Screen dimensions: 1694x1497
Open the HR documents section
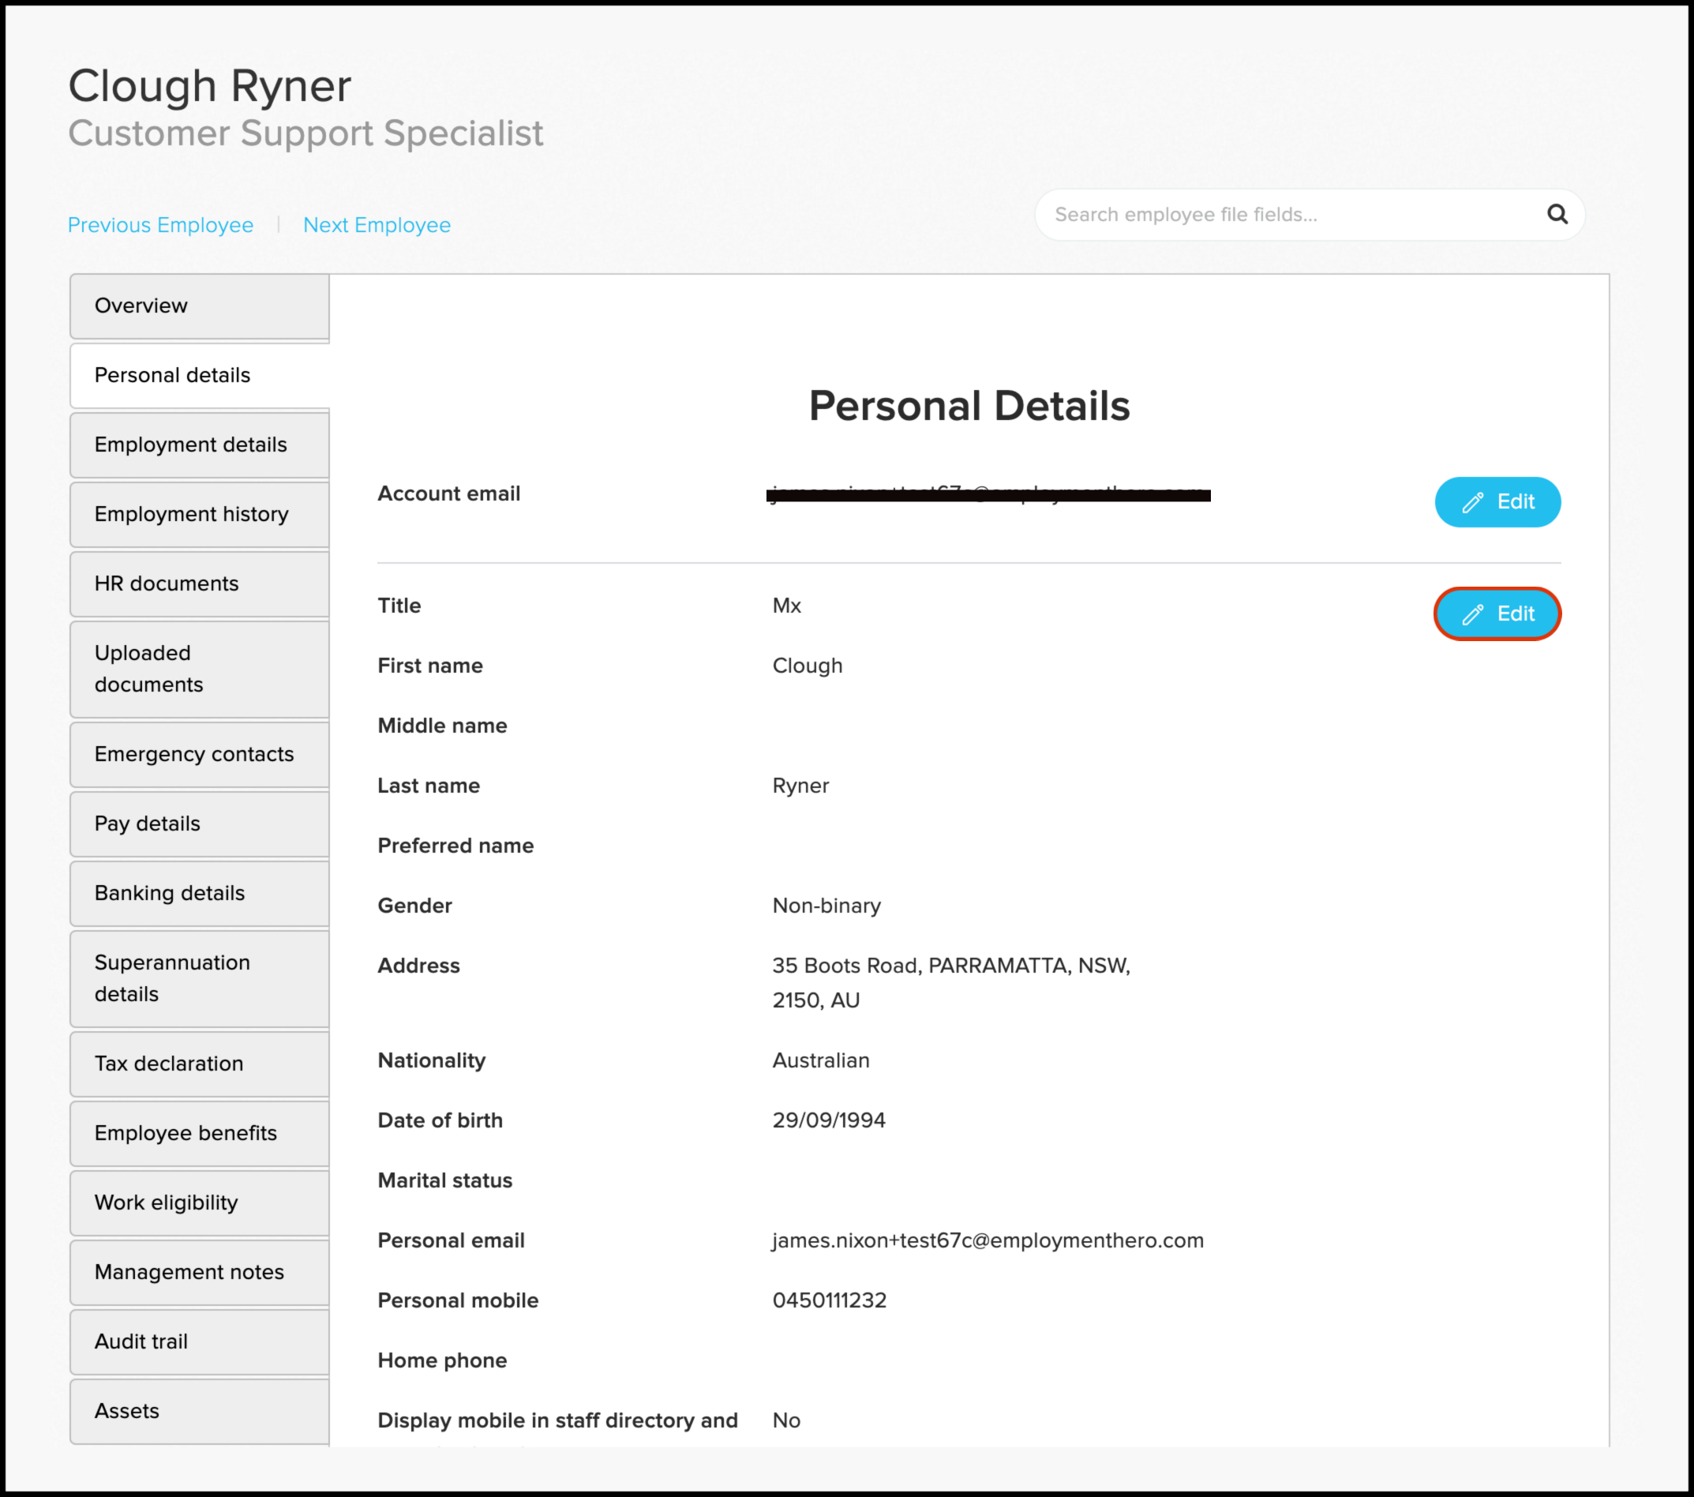[x=163, y=583]
